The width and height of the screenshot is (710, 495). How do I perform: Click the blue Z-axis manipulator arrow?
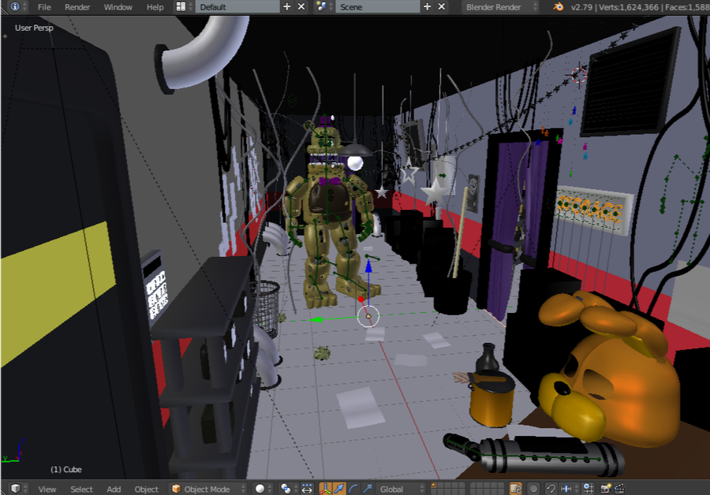pos(368,266)
